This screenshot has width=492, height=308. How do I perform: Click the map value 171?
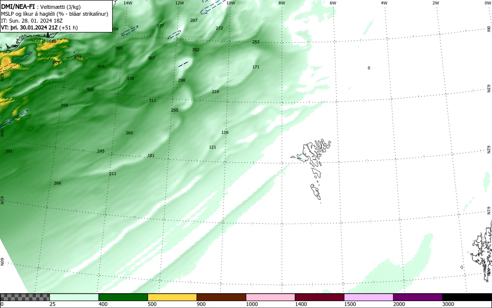click(x=256, y=67)
